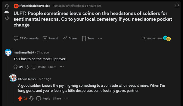Share the post
The image size is (183, 106).
[x=70, y=38]
